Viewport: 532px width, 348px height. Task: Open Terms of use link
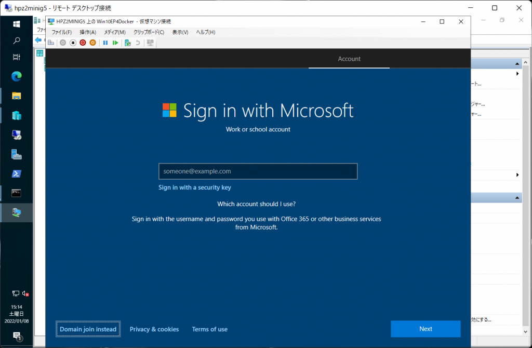[210, 329]
